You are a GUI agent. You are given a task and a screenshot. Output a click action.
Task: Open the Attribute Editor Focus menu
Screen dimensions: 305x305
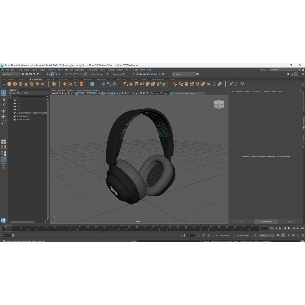[x=247, y=91]
